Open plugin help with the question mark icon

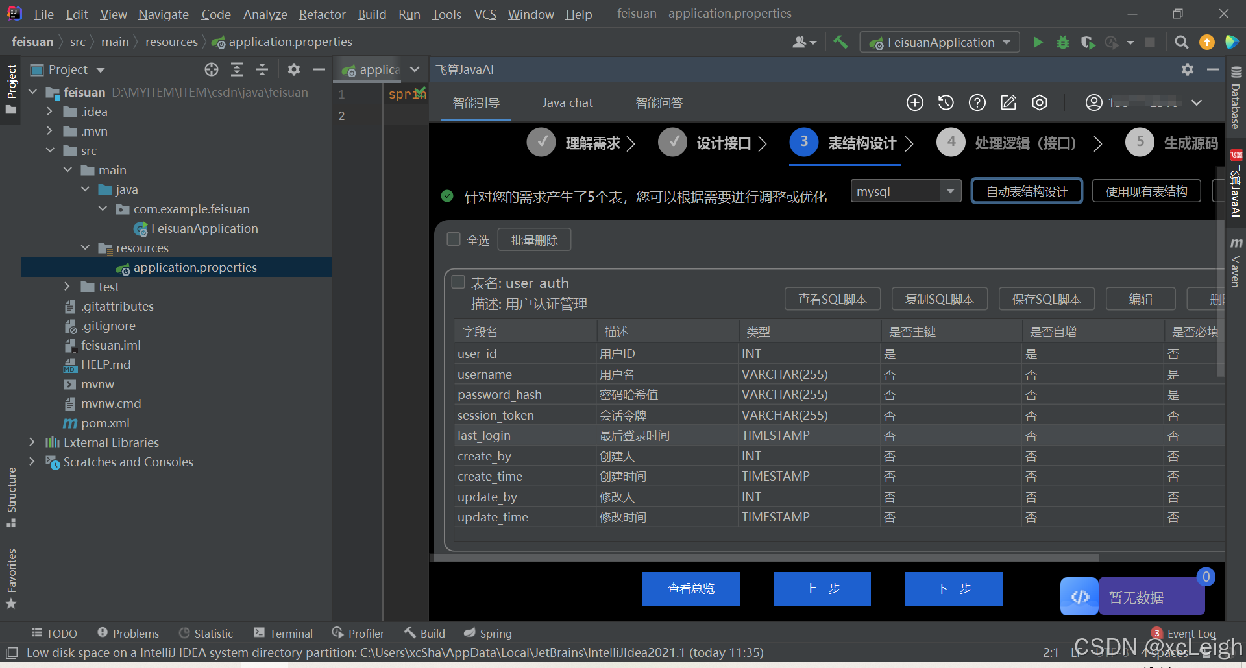pyautogui.click(x=977, y=102)
